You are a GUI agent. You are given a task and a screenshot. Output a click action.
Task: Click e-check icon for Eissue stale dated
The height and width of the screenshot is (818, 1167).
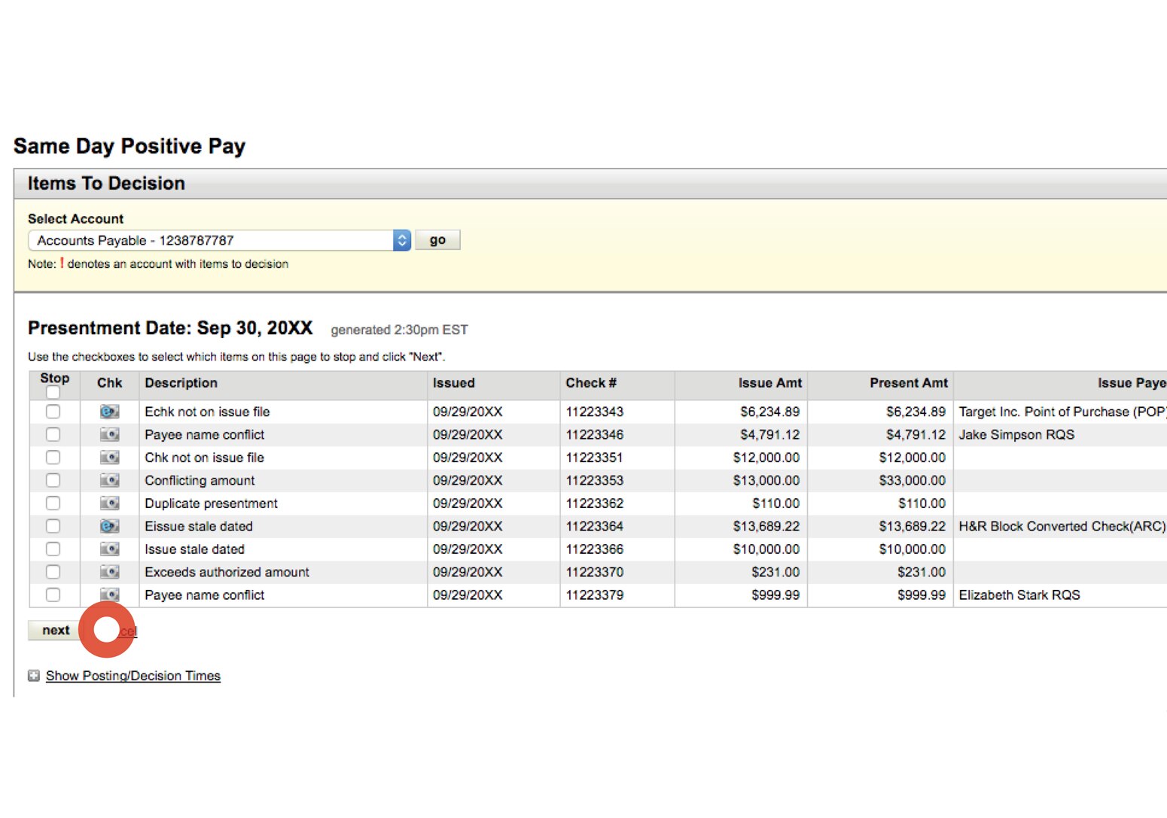(108, 526)
